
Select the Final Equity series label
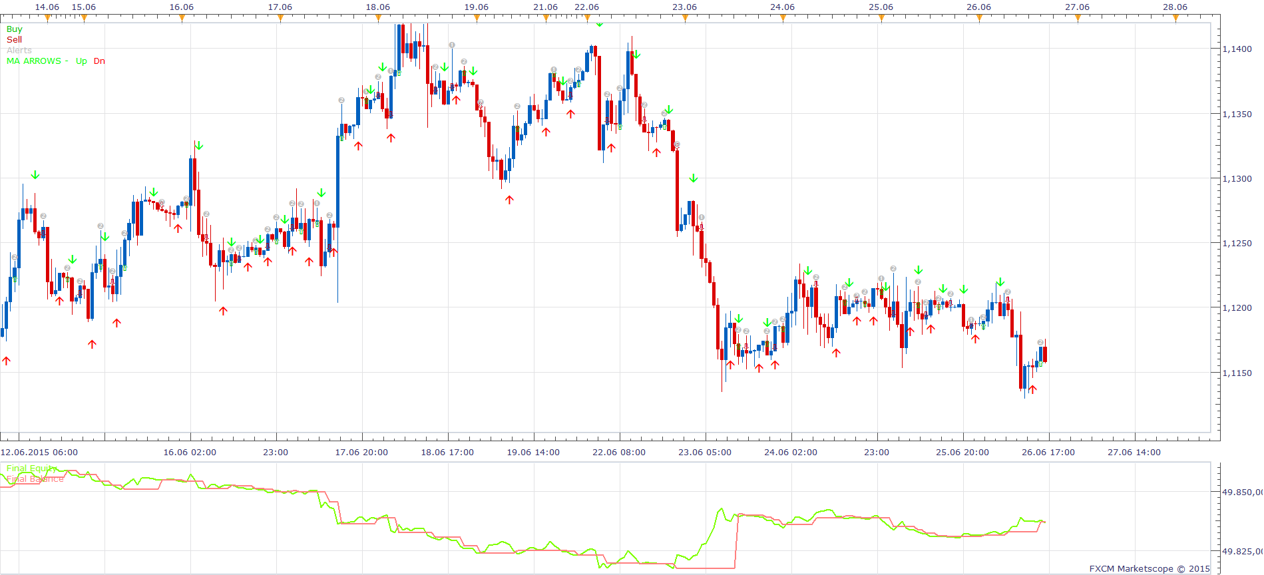tap(32, 469)
